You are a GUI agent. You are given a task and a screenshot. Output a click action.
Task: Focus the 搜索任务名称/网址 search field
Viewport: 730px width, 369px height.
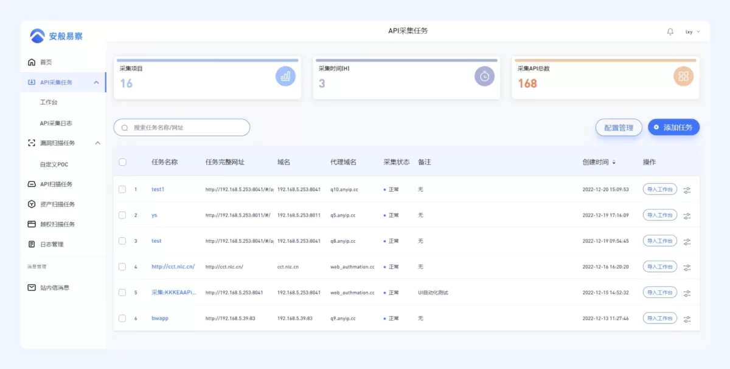pyautogui.click(x=182, y=127)
